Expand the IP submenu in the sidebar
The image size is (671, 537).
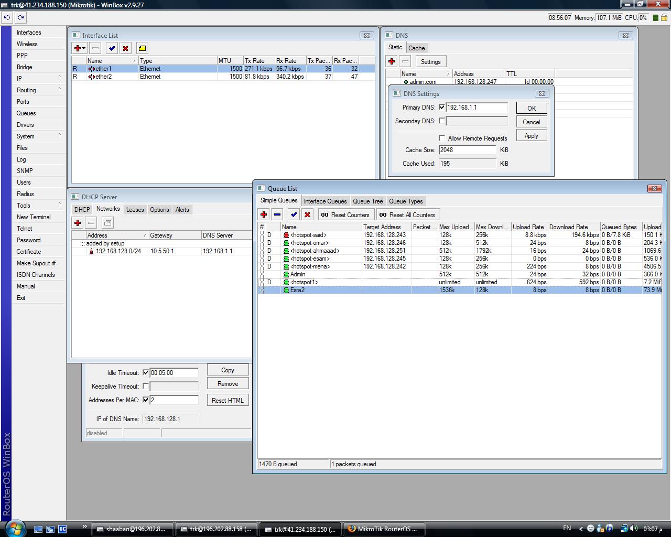(18, 78)
